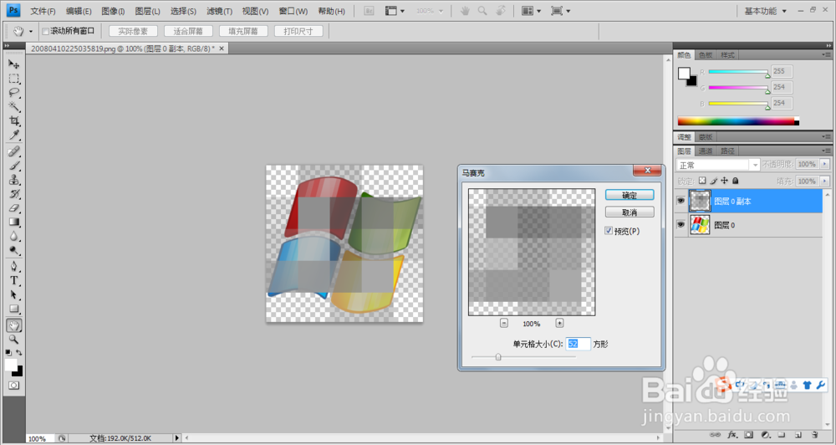The width and height of the screenshot is (836, 445).
Task: Select the Path Selection tool
Action: coord(14,294)
